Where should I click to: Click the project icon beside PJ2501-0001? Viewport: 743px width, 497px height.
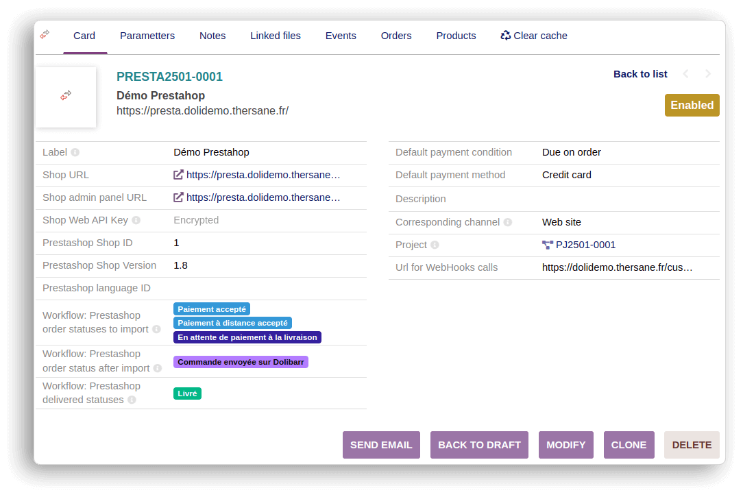click(547, 245)
